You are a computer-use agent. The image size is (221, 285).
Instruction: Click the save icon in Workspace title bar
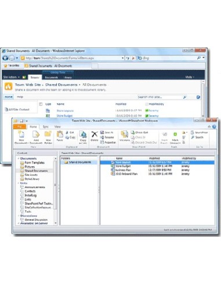tap(21, 121)
